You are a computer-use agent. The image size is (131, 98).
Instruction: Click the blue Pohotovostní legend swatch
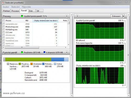pyautogui.click(x=43, y=64)
